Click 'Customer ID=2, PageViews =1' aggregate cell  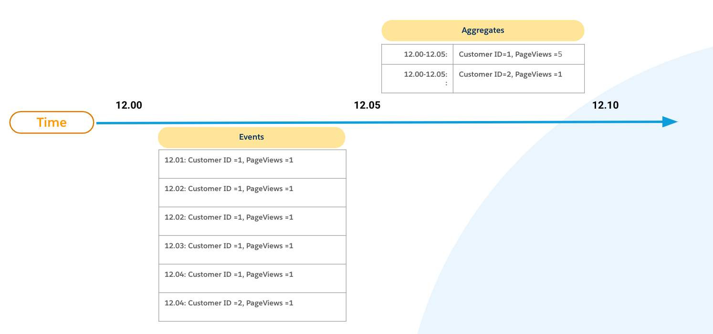(519, 79)
